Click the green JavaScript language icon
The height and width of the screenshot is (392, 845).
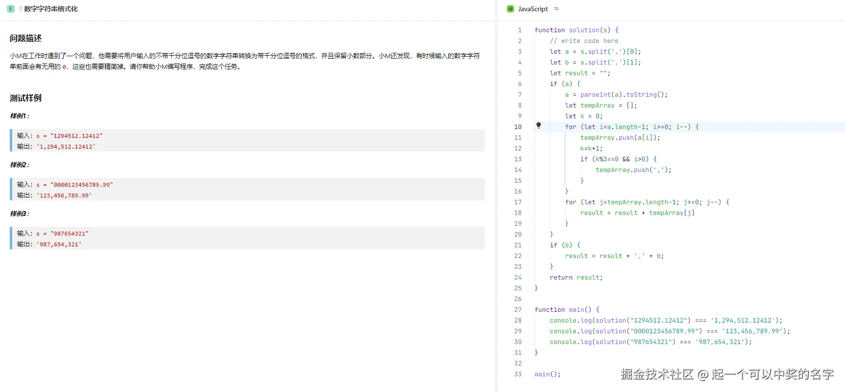(510, 9)
